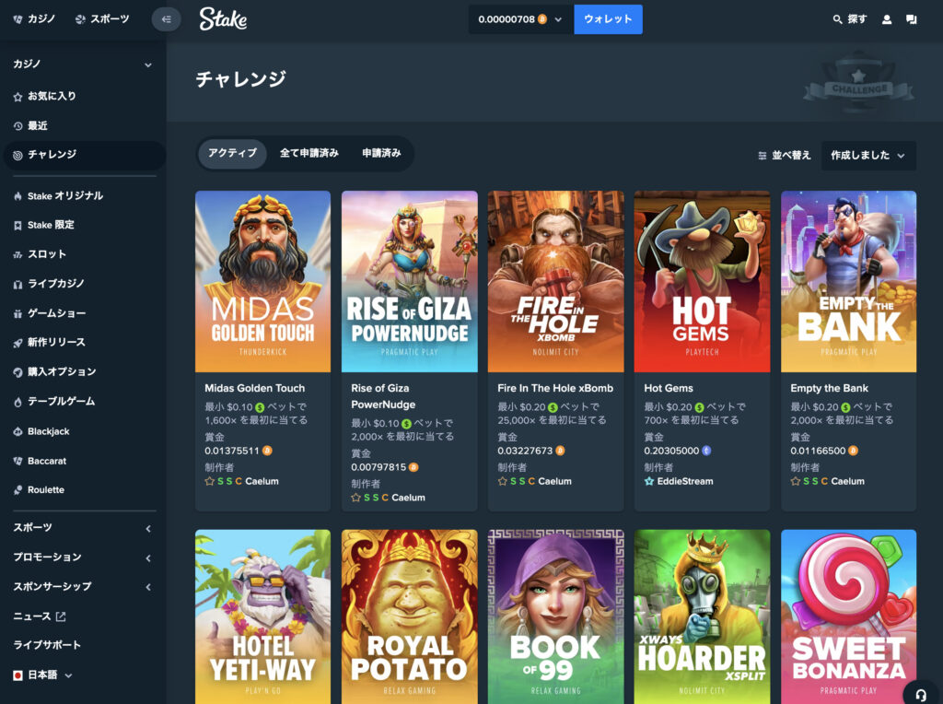Click the star icon next to お気に入り
943x704 pixels.
point(18,96)
